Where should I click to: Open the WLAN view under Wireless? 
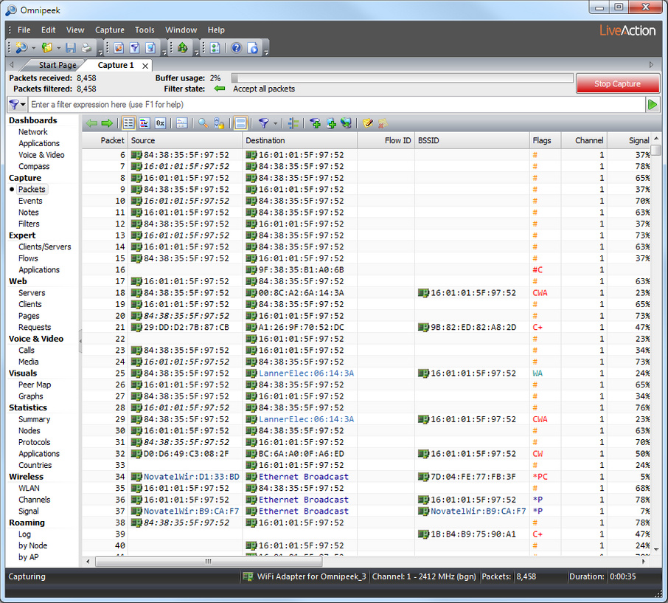tap(29, 489)
